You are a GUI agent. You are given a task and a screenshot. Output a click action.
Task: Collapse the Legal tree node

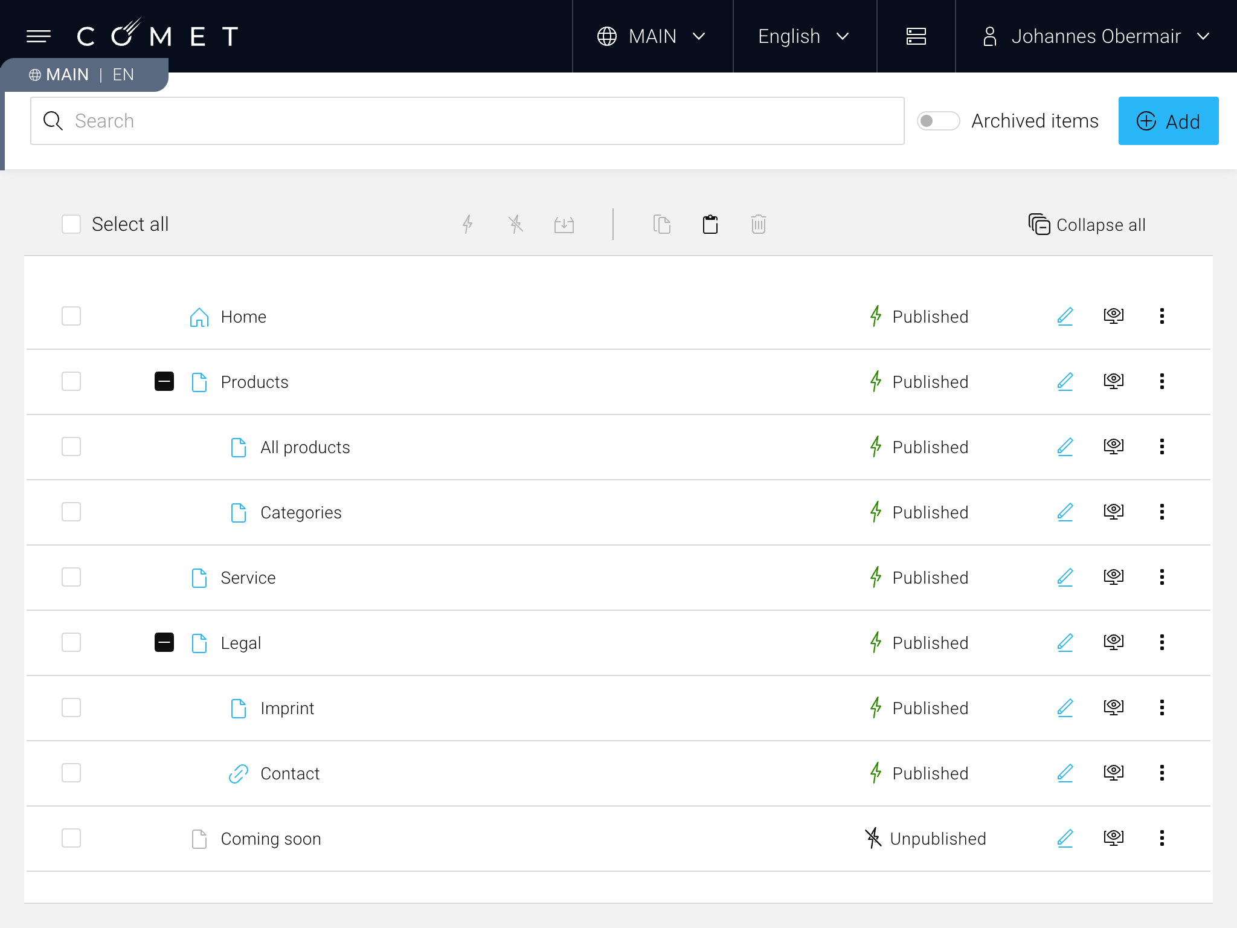point(164,642)
